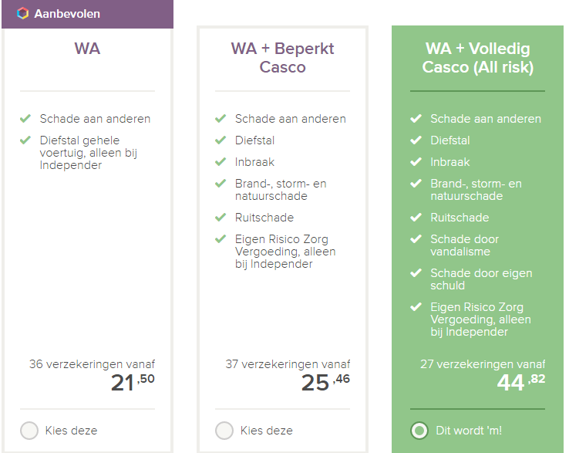Click the Aanbevolen banner tab
The height and width of the screenshot is (453, 569).
[87, 14]
